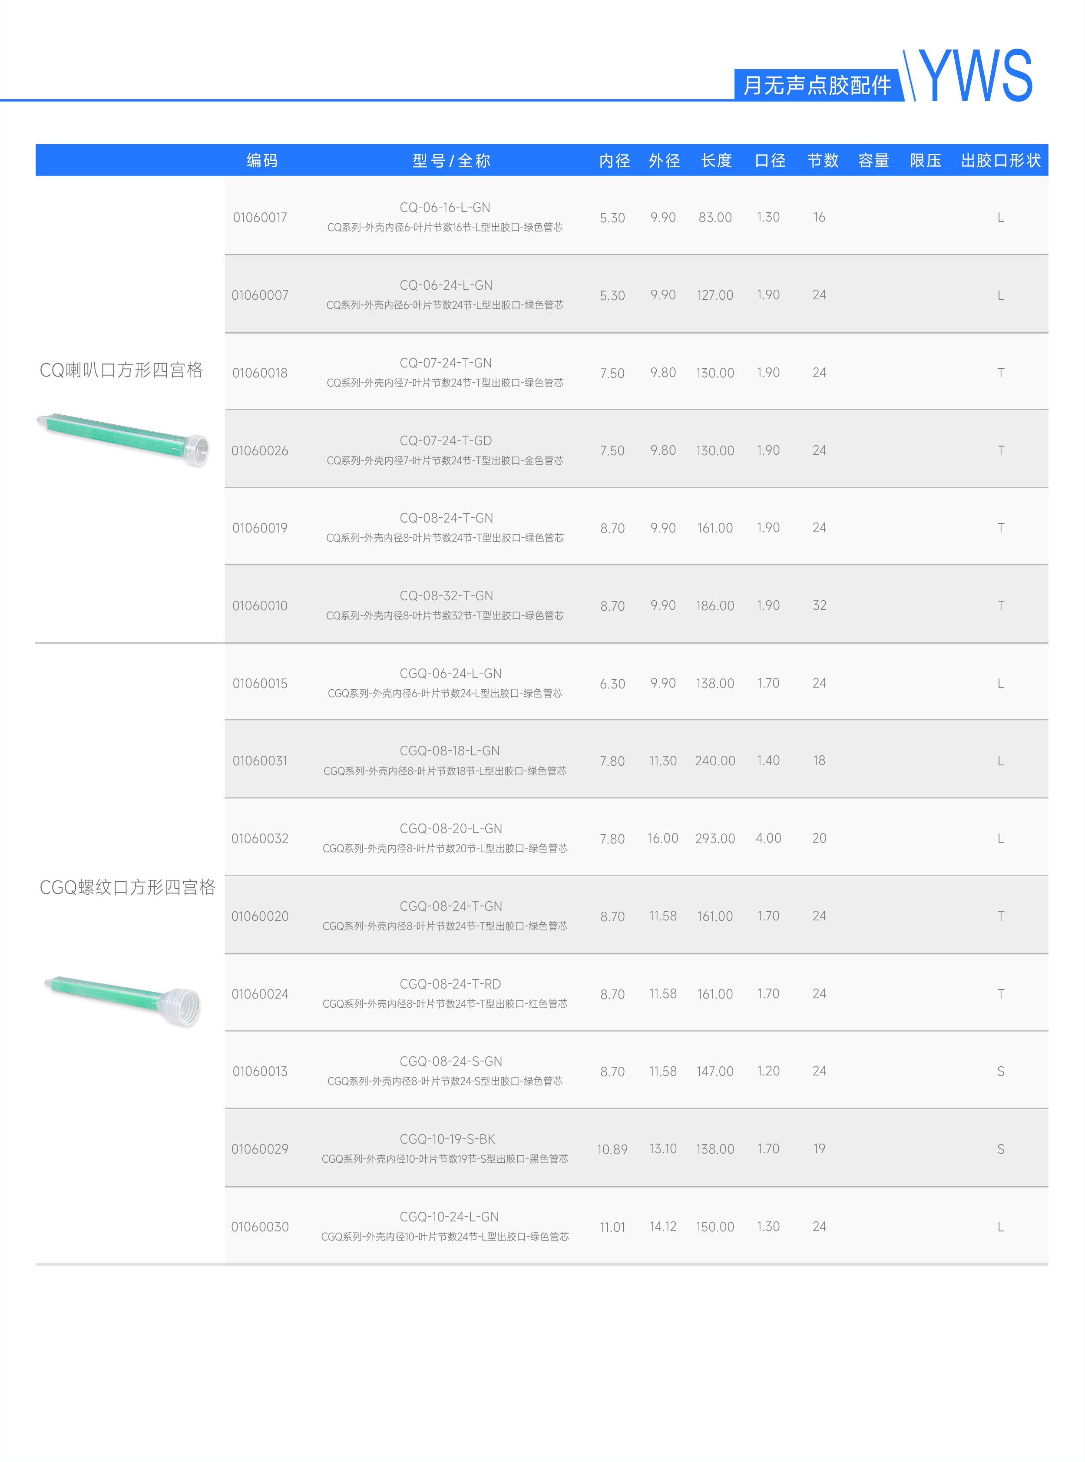Image resolution: width=1085 pixels, height=1462 pixels.
Task: Click the CQ喇叭口方形四宫格 category label
Action: (122, 370)
